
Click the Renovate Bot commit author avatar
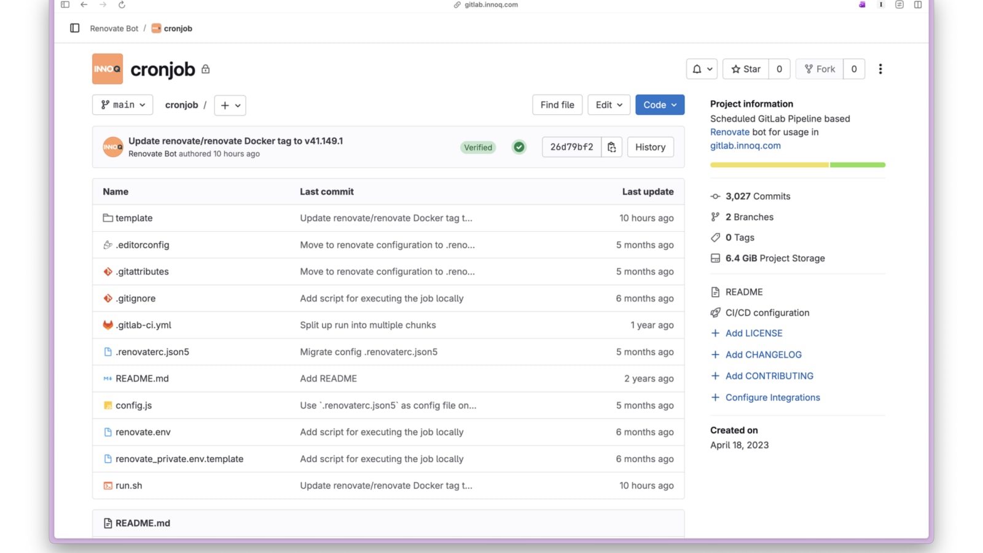[x=113, y=147]
